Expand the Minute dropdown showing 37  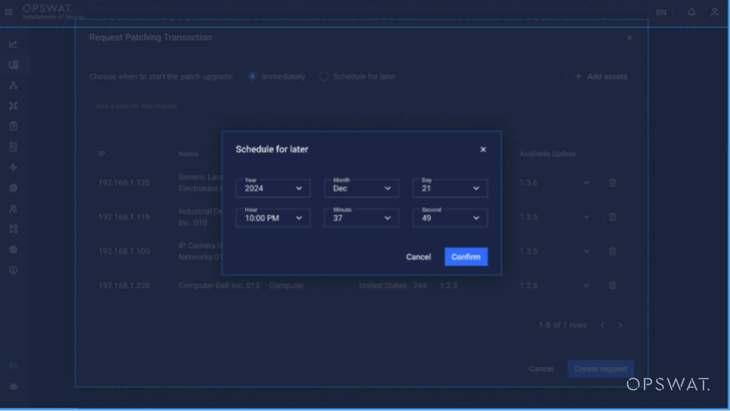(361, 218)
